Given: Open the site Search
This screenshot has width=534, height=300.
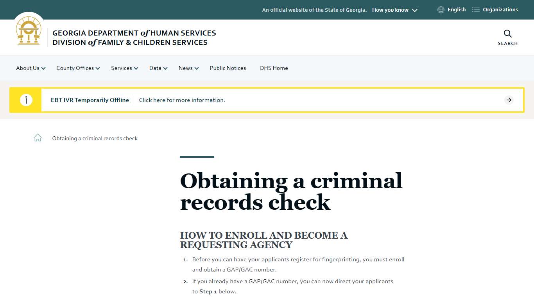Looking at the screenshot, I should [x=507, y=37].
